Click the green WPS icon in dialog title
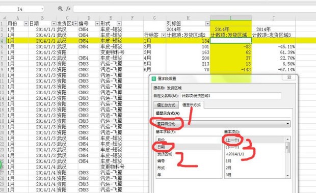316x193 pixels. (x=154, y=78)
